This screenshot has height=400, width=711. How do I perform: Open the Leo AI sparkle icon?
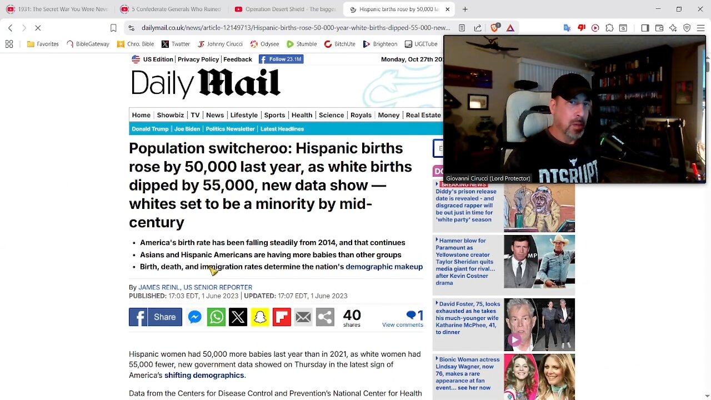pos(673,28)
